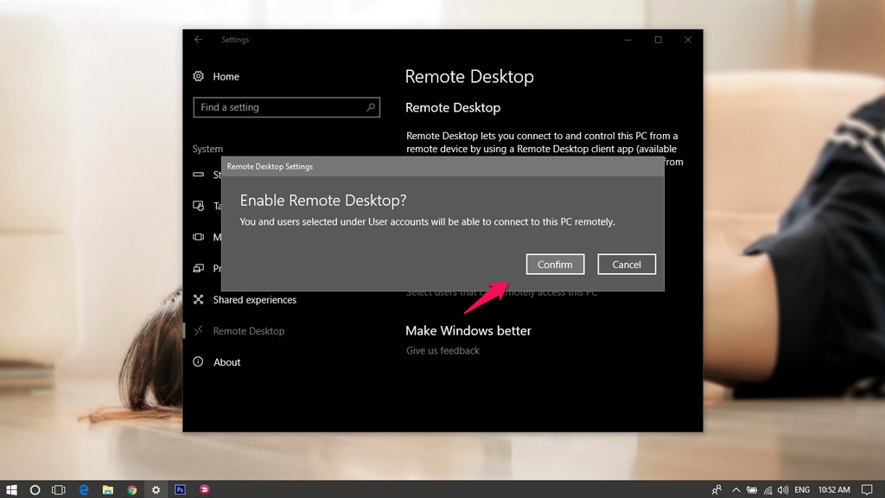
Task: Click the Storage sidebar icon
Action: click(198, 175)
